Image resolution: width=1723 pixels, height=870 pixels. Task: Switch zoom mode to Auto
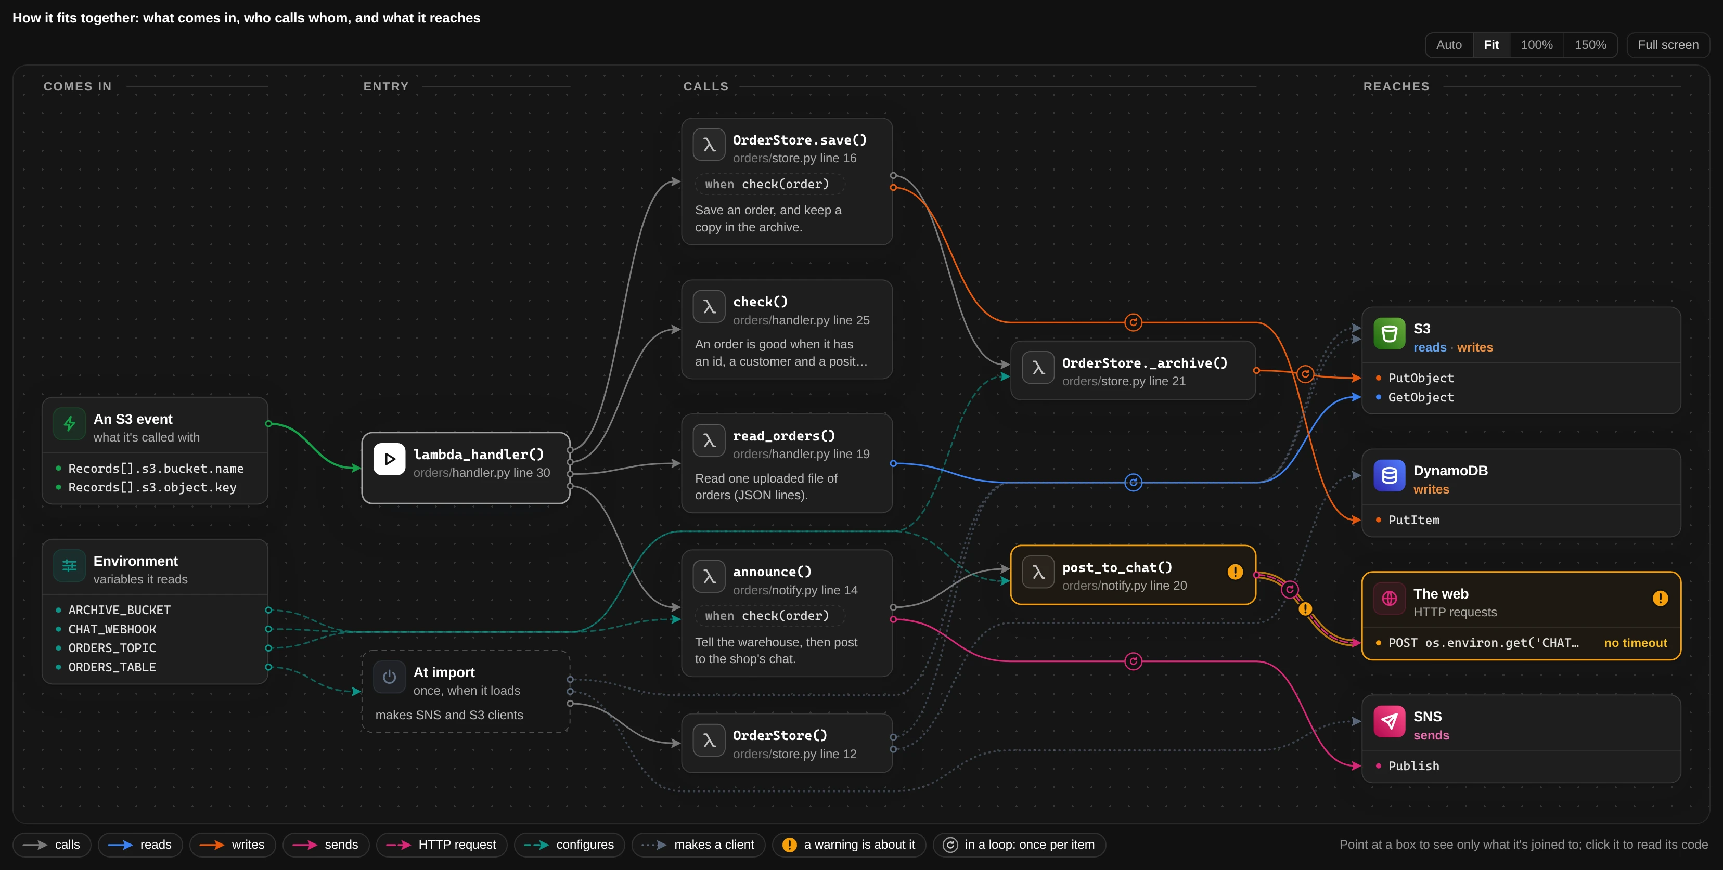[1449, 45]
